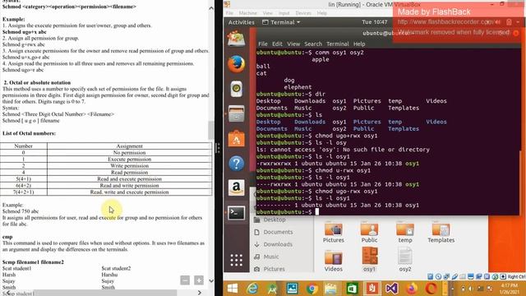Click horizontal scrollbar right arrow in document

[199, 293]
